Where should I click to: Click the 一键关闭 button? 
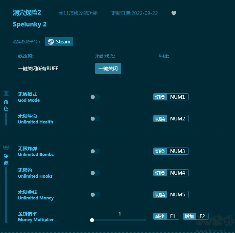click(x=108, y=69)
